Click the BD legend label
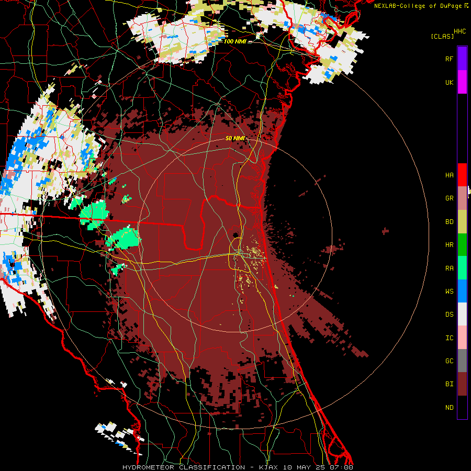Screen dimensions: 471x471 tap(449, 222)
